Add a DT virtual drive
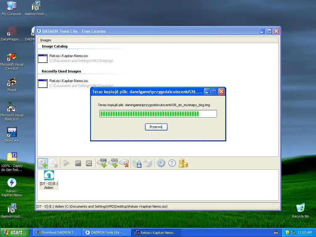Image resolution: width=316 pixels, height=237 pixels. point(102,163)
